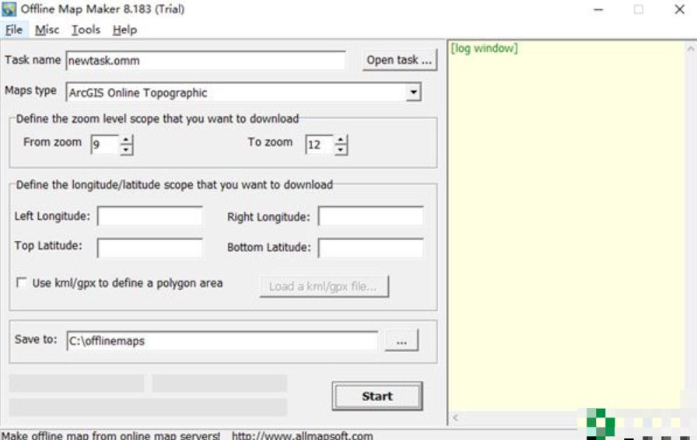Click the Offline Map Maker title icon

[x=9, y=9]
